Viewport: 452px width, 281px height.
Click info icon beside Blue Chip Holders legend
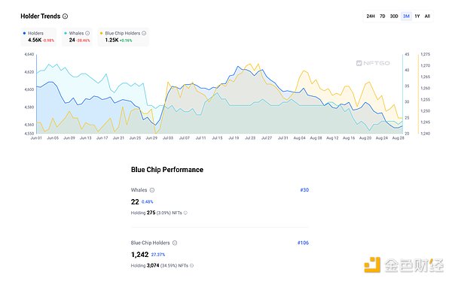144,33
